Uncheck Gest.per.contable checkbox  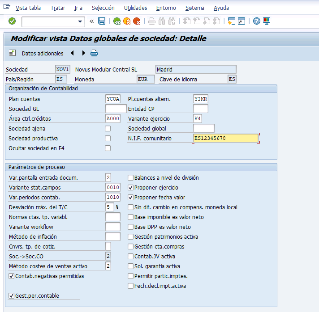11,295
